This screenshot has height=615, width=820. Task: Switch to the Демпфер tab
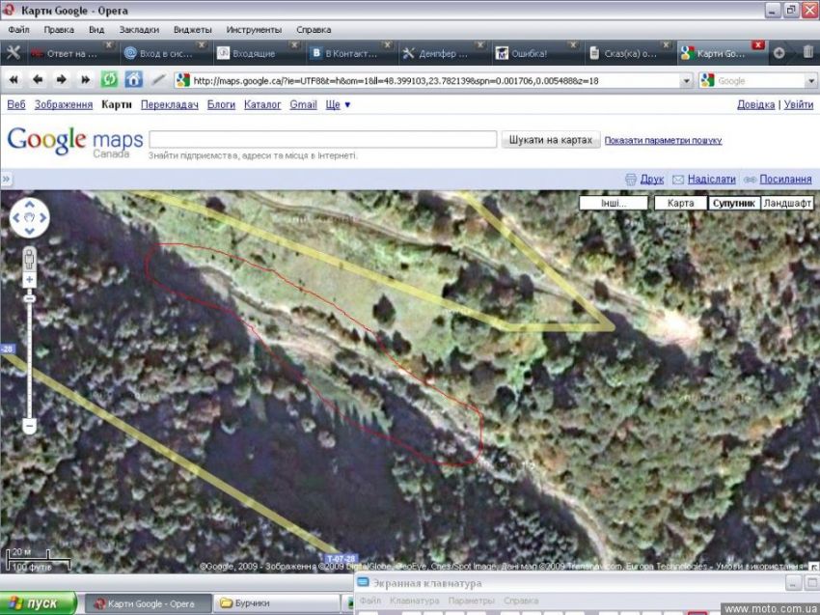(442, 53)
